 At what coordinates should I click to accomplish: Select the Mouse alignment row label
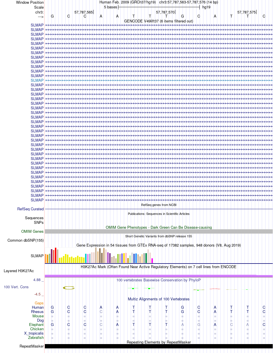coord(38,316)
